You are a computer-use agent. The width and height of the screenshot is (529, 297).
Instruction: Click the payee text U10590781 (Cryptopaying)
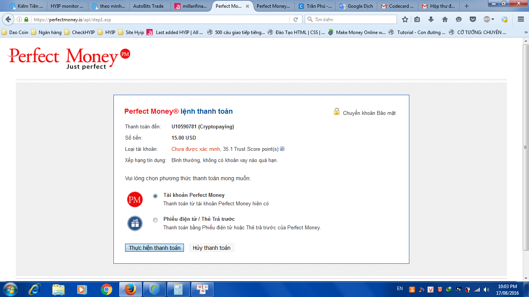[203, 126]
